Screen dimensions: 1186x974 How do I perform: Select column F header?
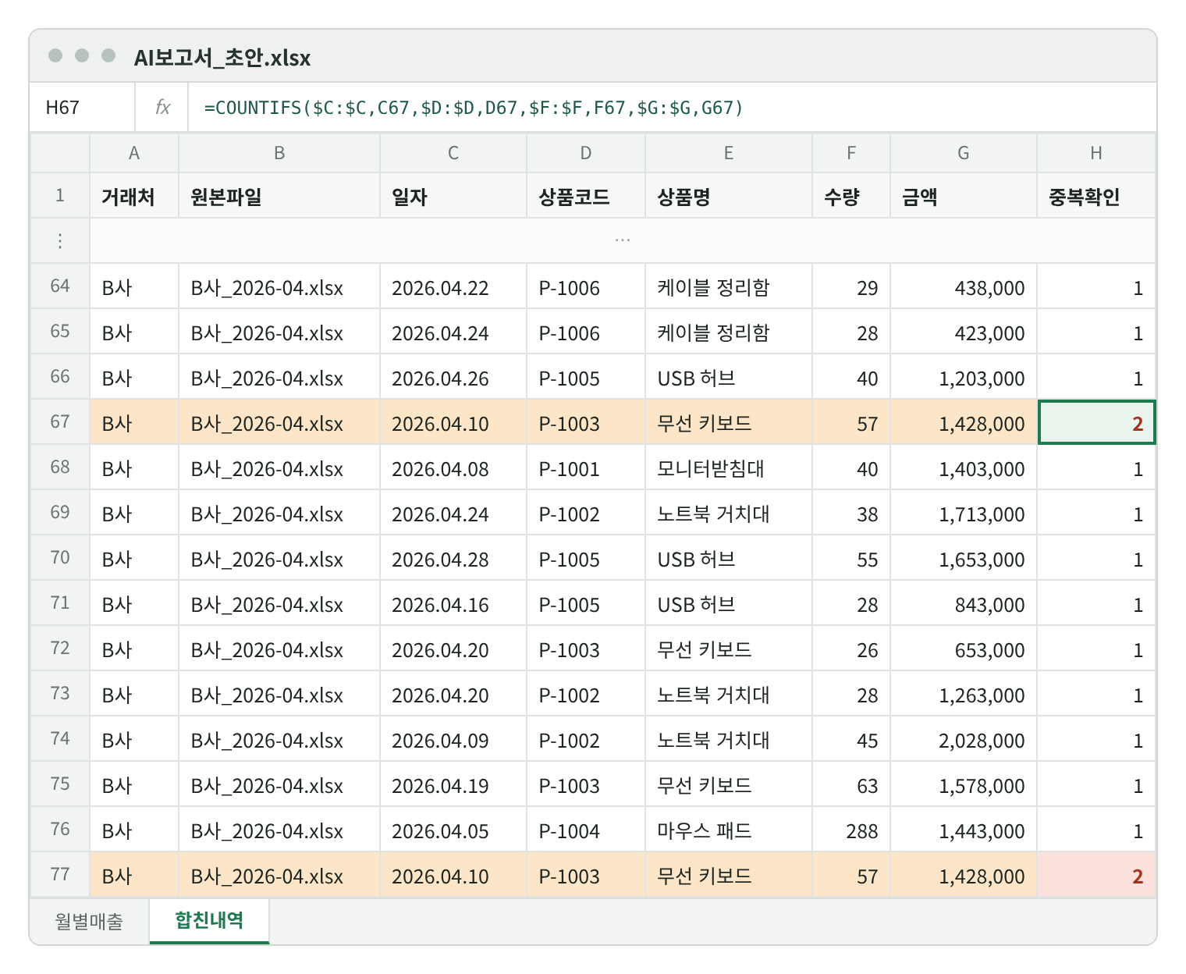coord(851,153)
